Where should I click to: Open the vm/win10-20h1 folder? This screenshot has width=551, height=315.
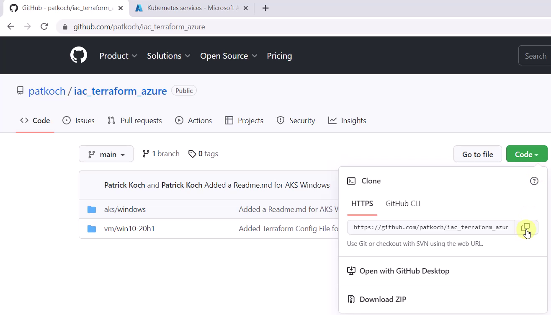click(x=129, y=229)
